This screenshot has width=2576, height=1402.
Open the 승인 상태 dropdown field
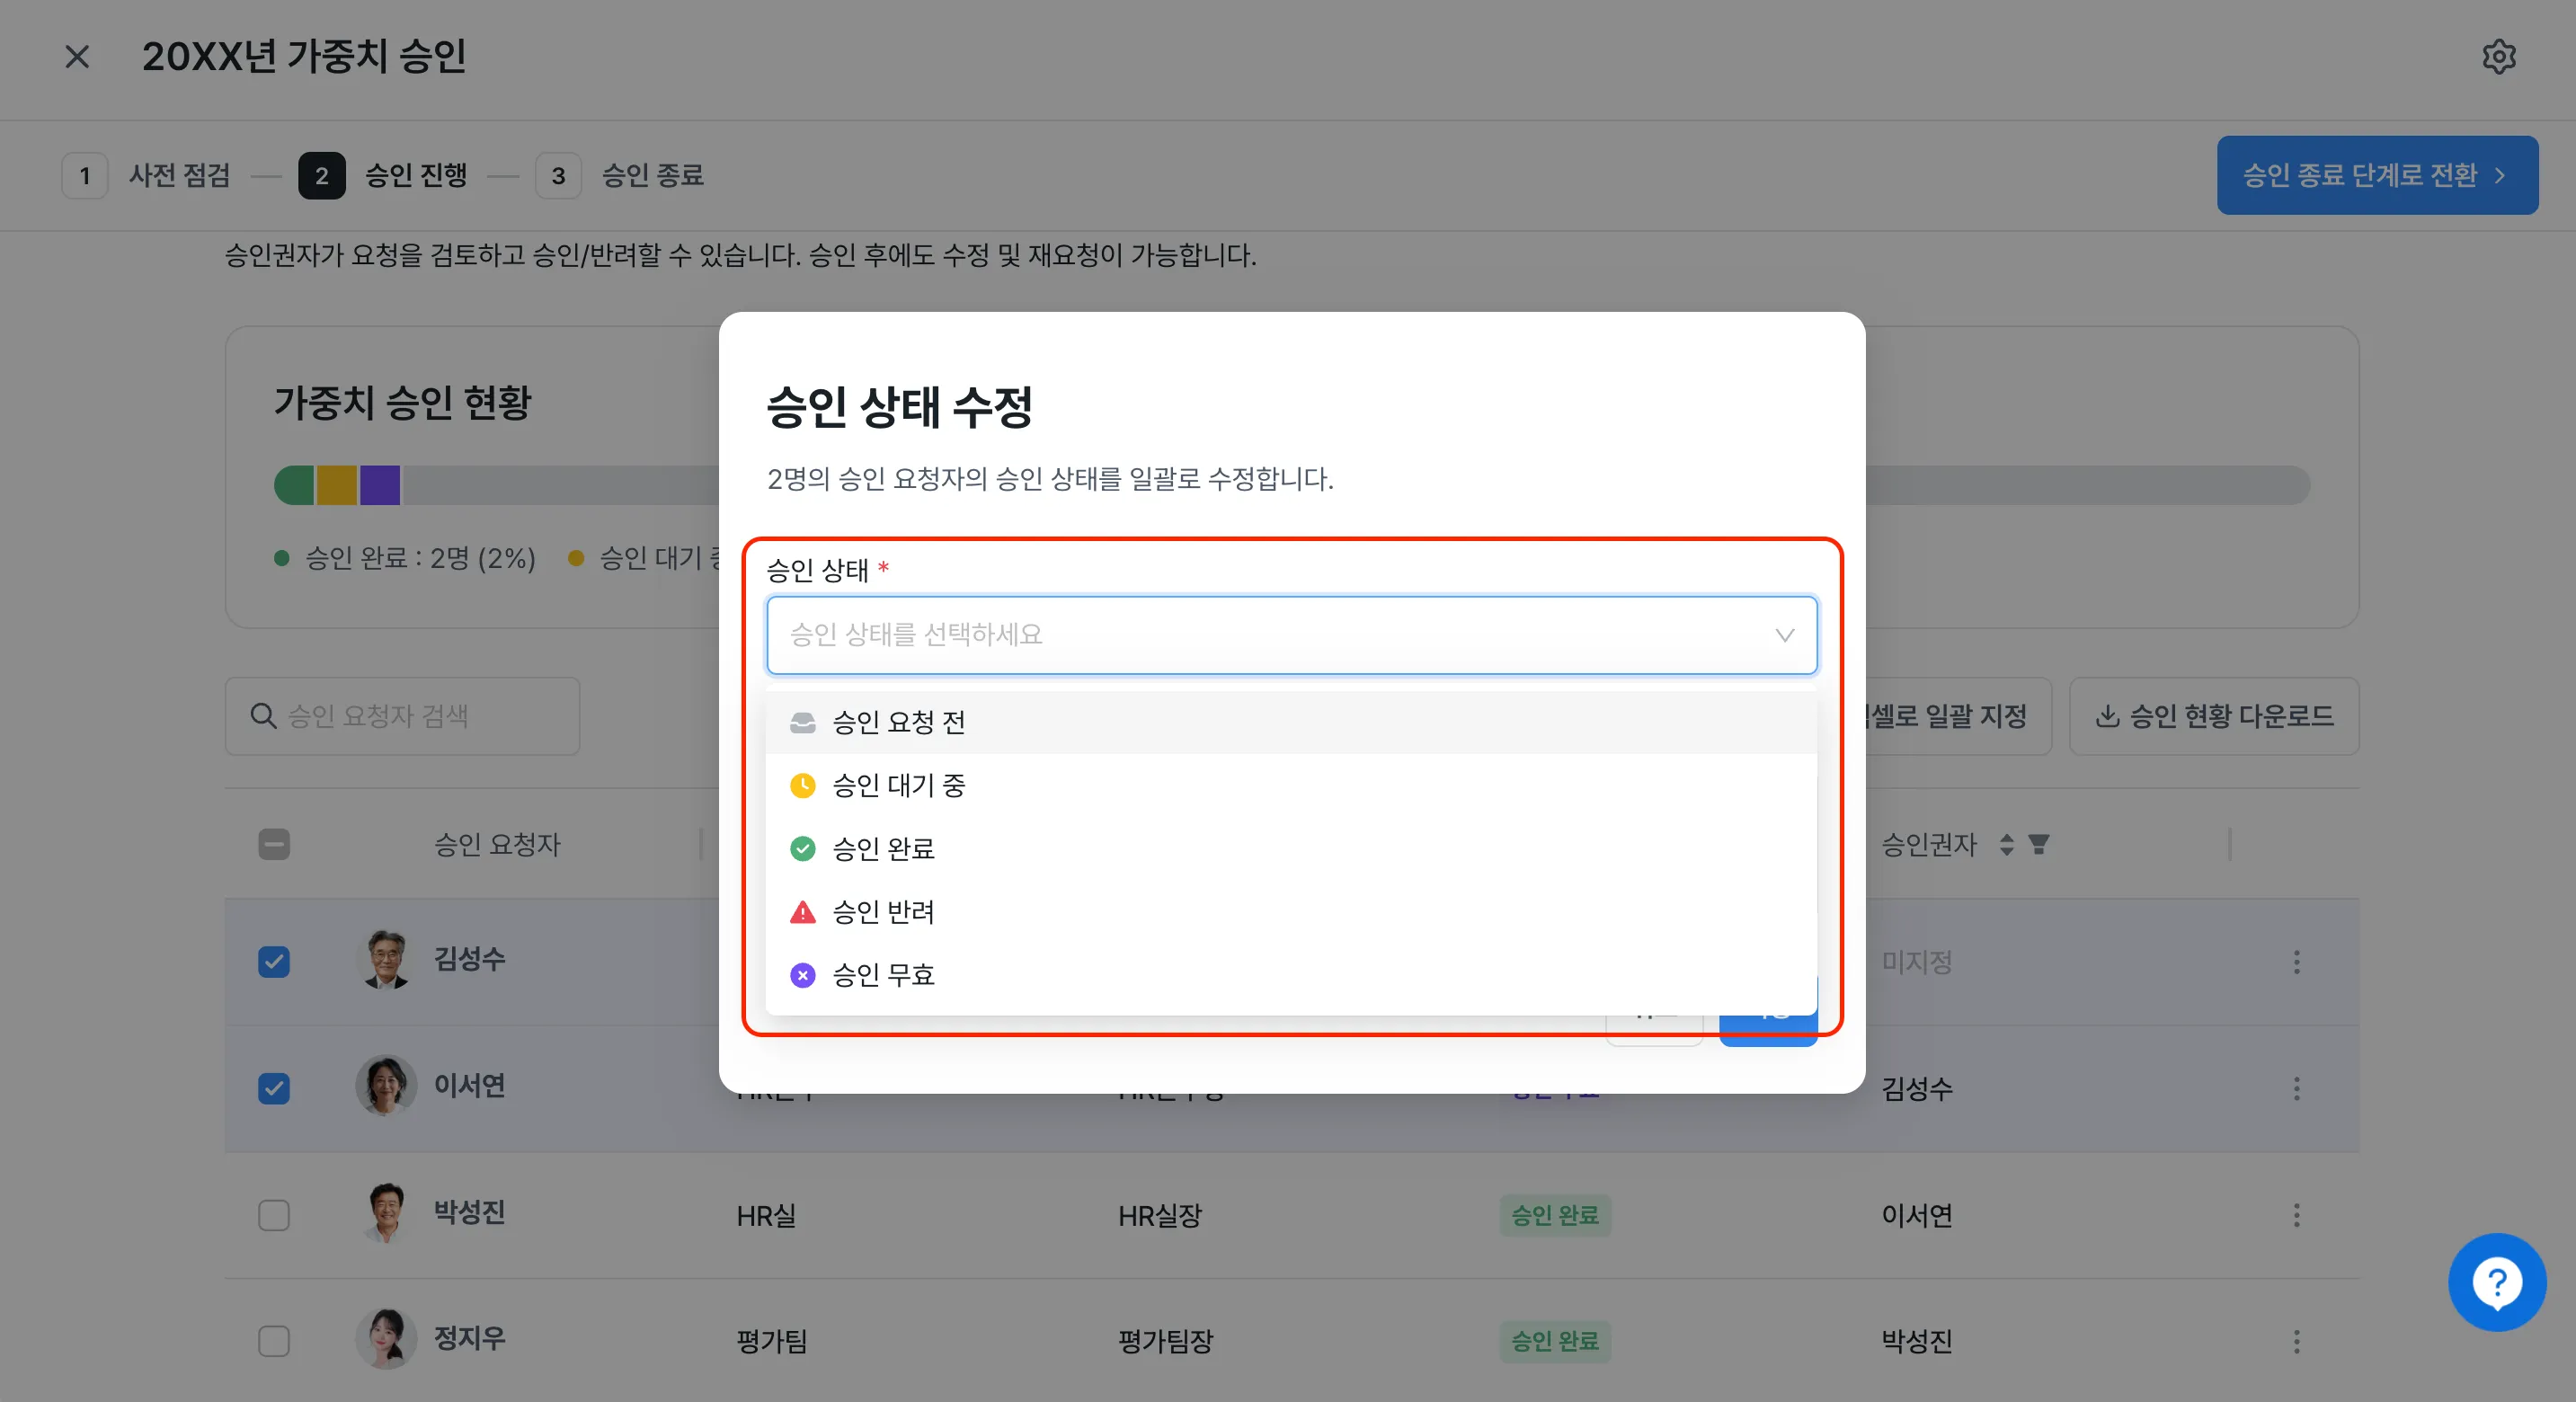point(1291,635)
